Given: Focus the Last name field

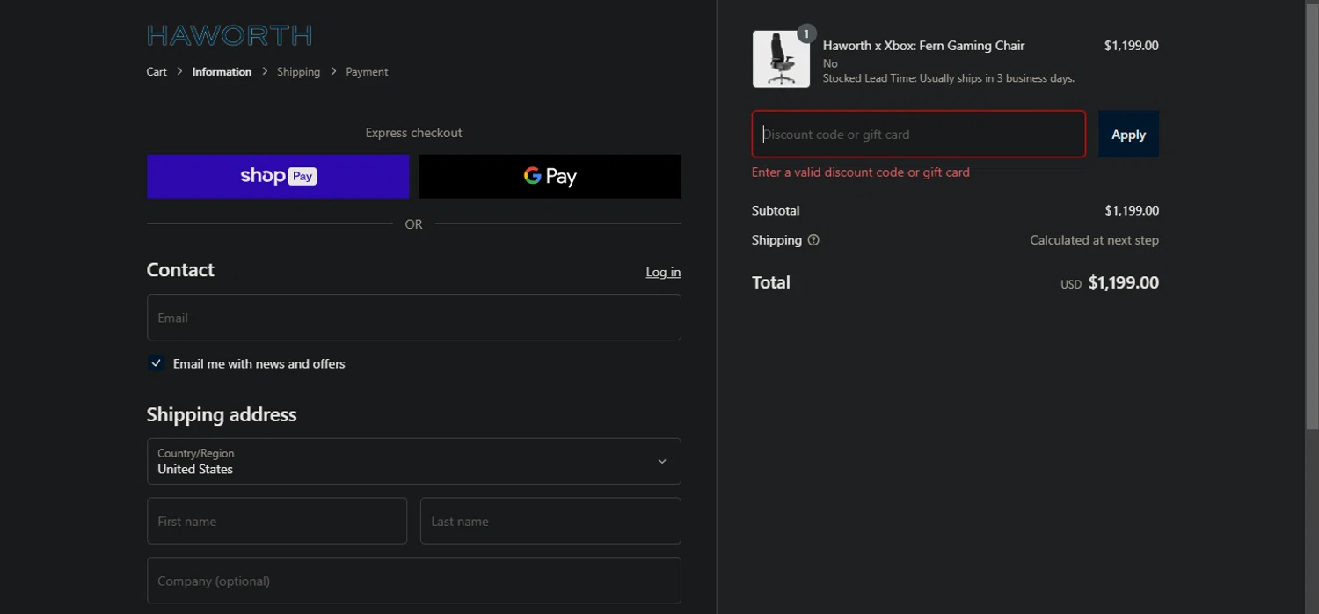Looking at the screenshot, I should tap(550, 521).
